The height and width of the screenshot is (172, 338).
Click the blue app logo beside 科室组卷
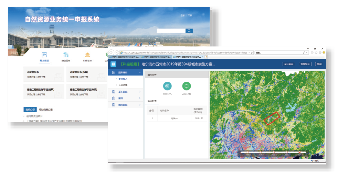(113, 64)
